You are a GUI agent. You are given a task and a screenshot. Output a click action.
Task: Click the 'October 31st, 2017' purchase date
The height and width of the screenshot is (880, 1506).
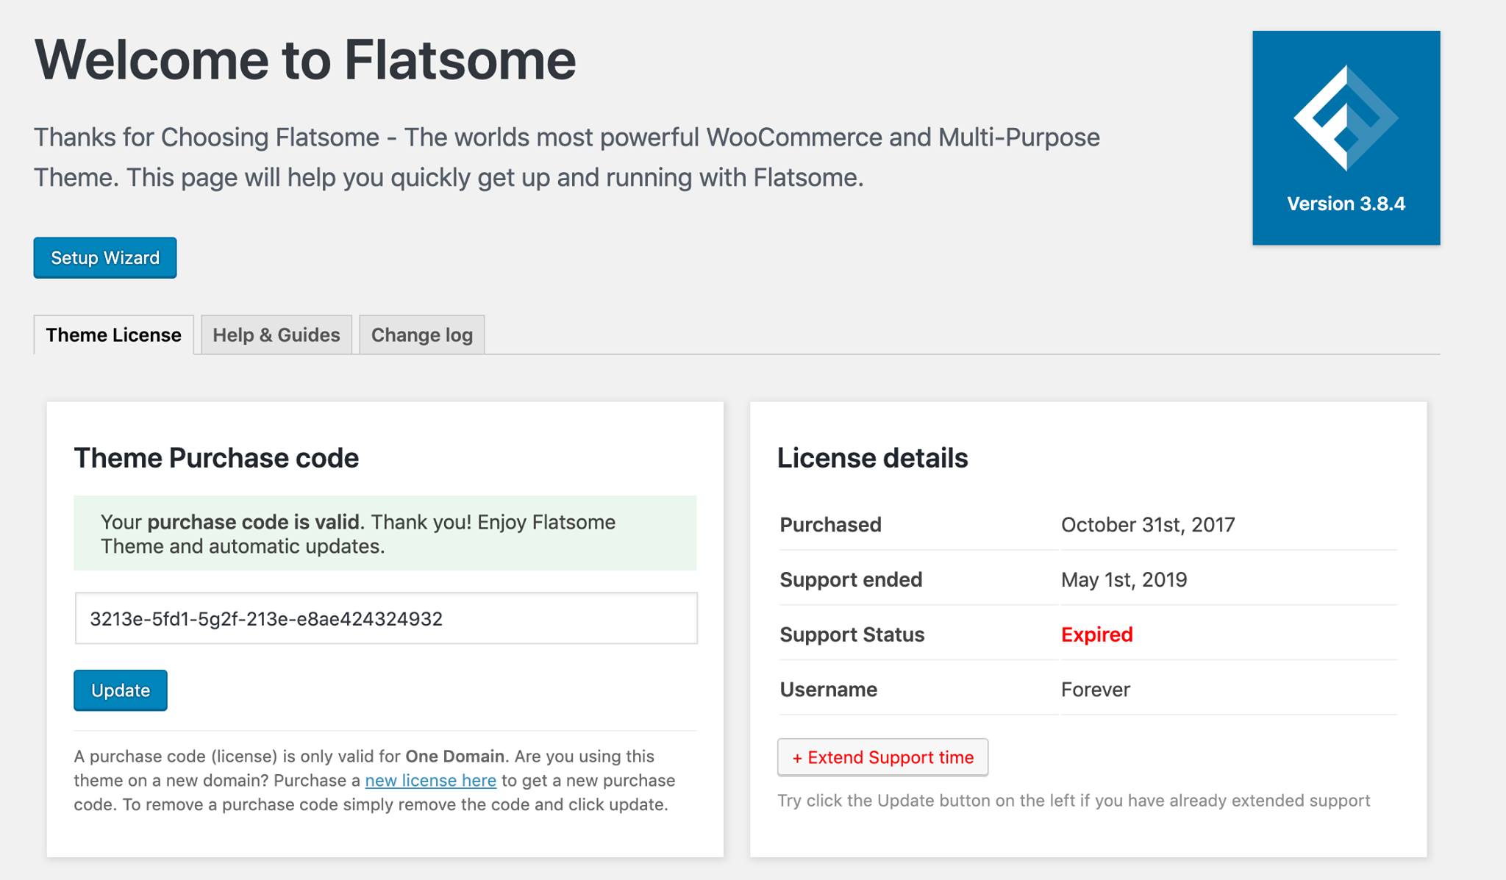pyautogui.click(x=1148, y=524)
